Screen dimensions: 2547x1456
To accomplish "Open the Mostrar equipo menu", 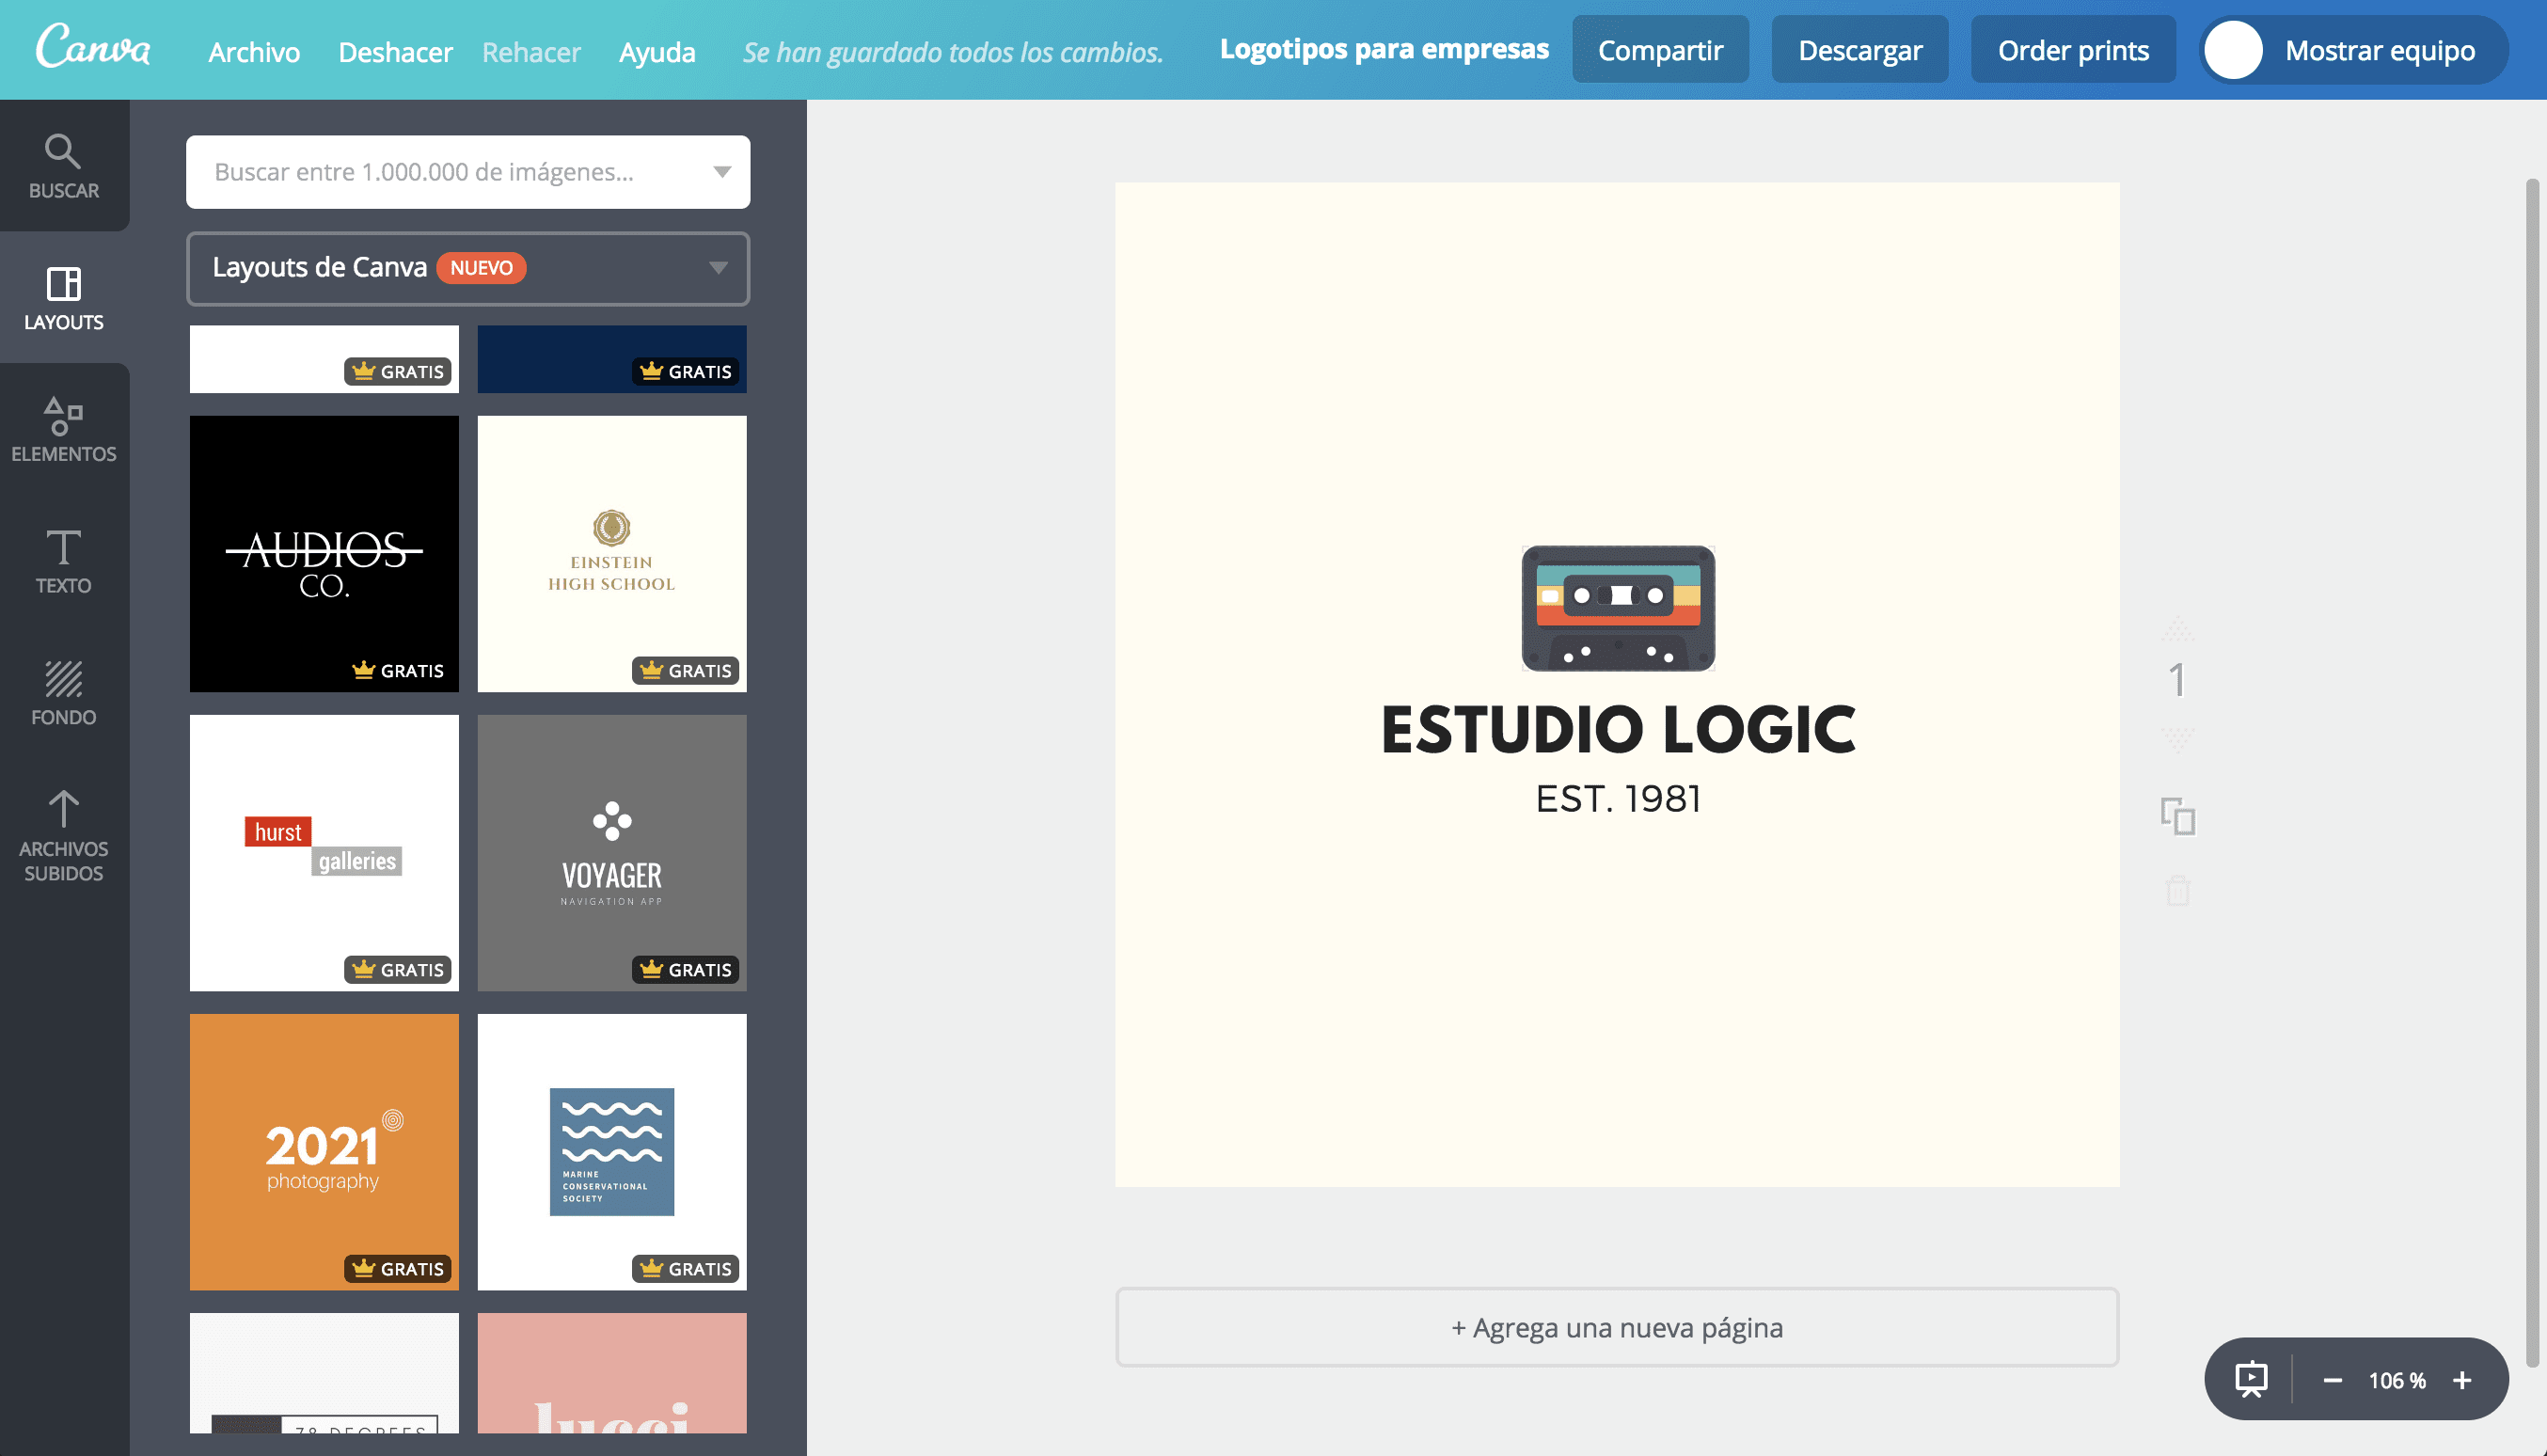I will pyautogui.click(x=2354, y=50).
